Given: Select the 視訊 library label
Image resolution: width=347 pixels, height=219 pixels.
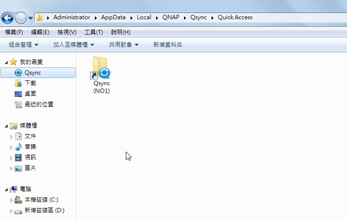Looking at the screenshot, I should (30, 157).
